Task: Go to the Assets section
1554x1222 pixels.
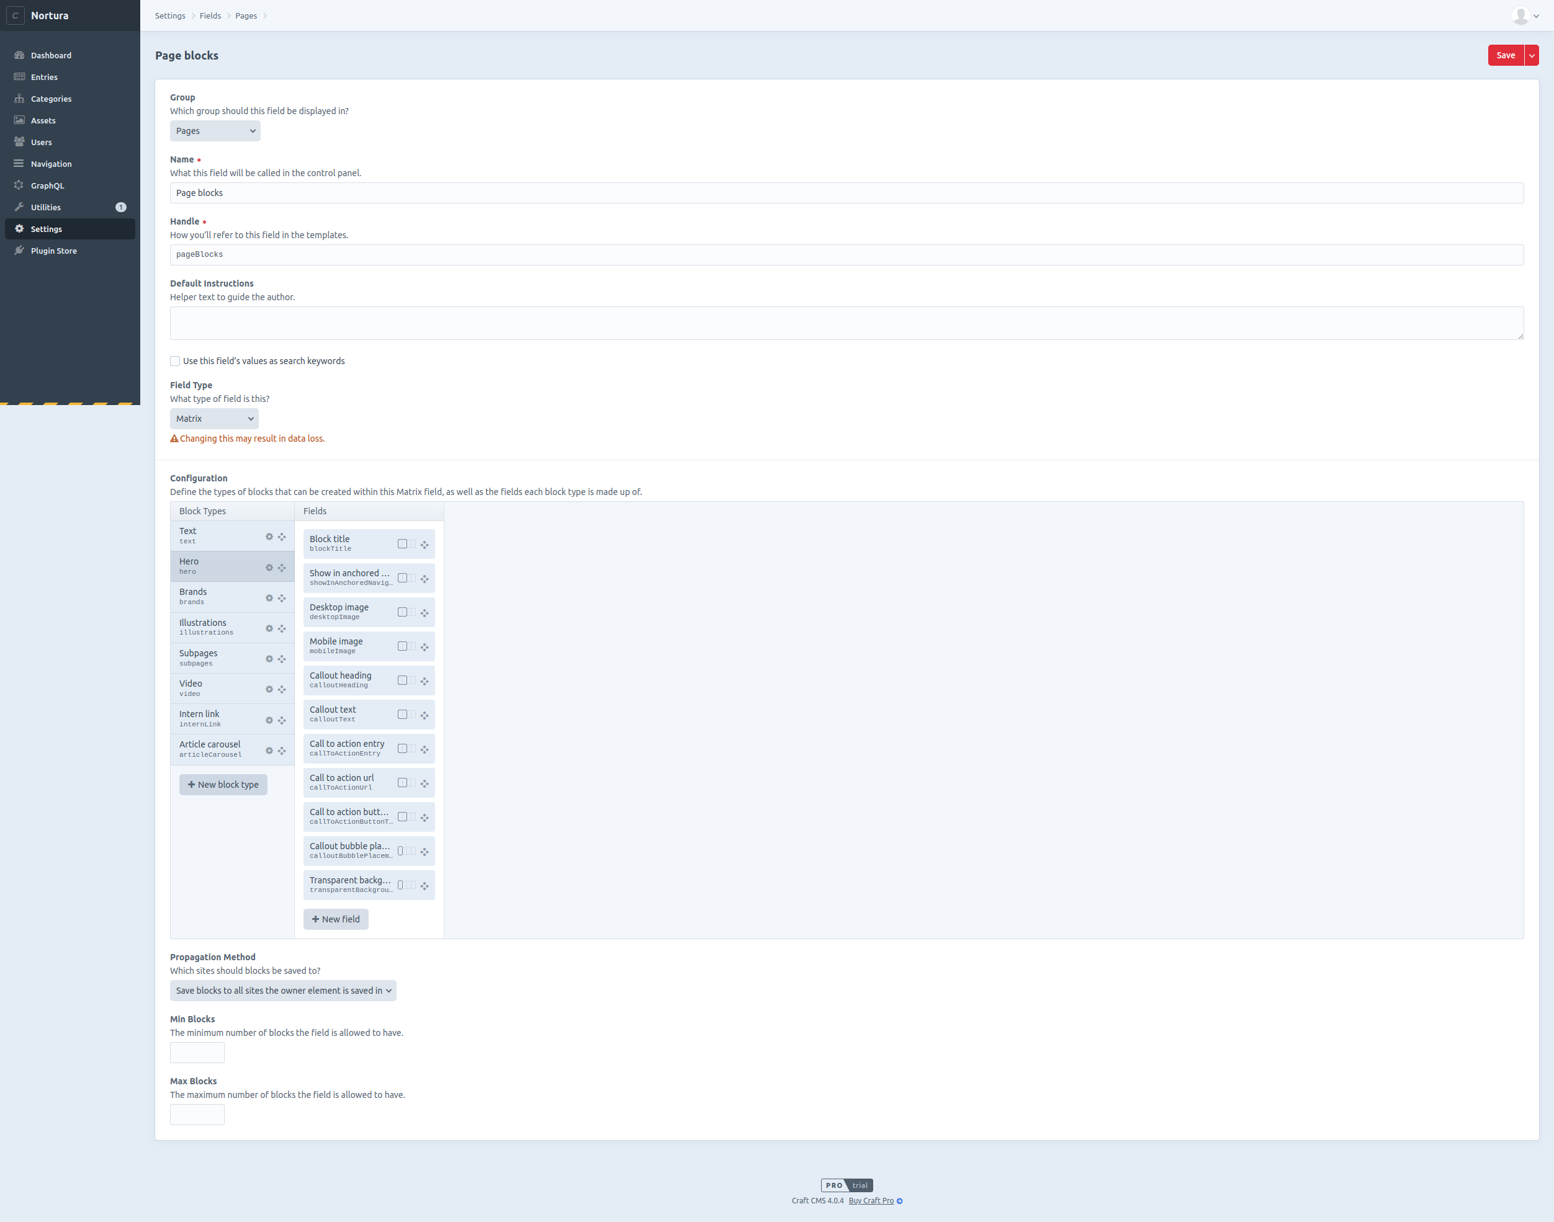Action: click(43, 120)
